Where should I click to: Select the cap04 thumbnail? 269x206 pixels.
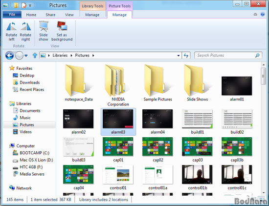pos(78,174)
